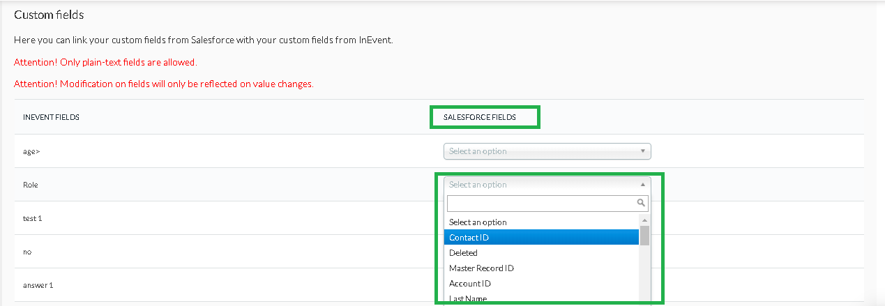Click the 'no' field row label
885x306 pixels.
click(27, 252)
